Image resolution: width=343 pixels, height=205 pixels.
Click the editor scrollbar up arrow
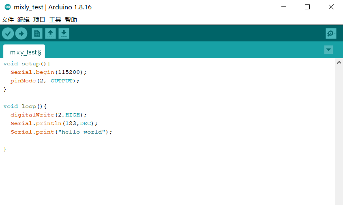[339, 63]
